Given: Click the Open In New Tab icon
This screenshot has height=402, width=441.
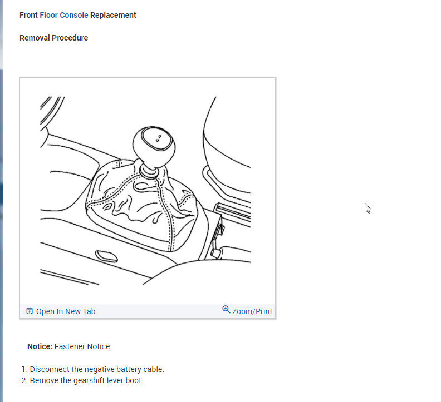Looking at the screenshot, I should [x=30, y=311].
